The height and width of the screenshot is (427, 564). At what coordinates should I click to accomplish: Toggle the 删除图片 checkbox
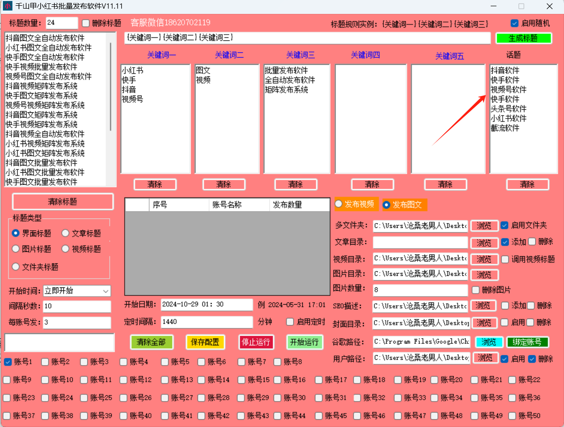475,290
